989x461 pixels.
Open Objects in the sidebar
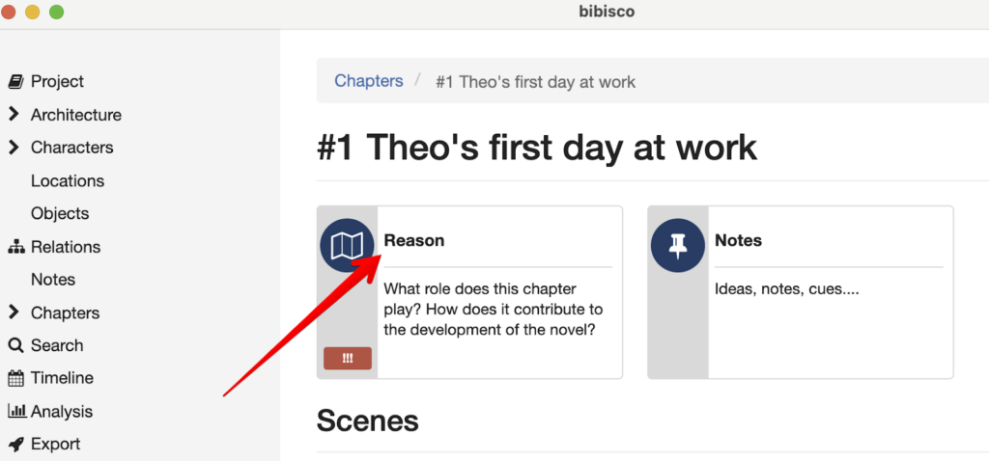coord(59,214)
